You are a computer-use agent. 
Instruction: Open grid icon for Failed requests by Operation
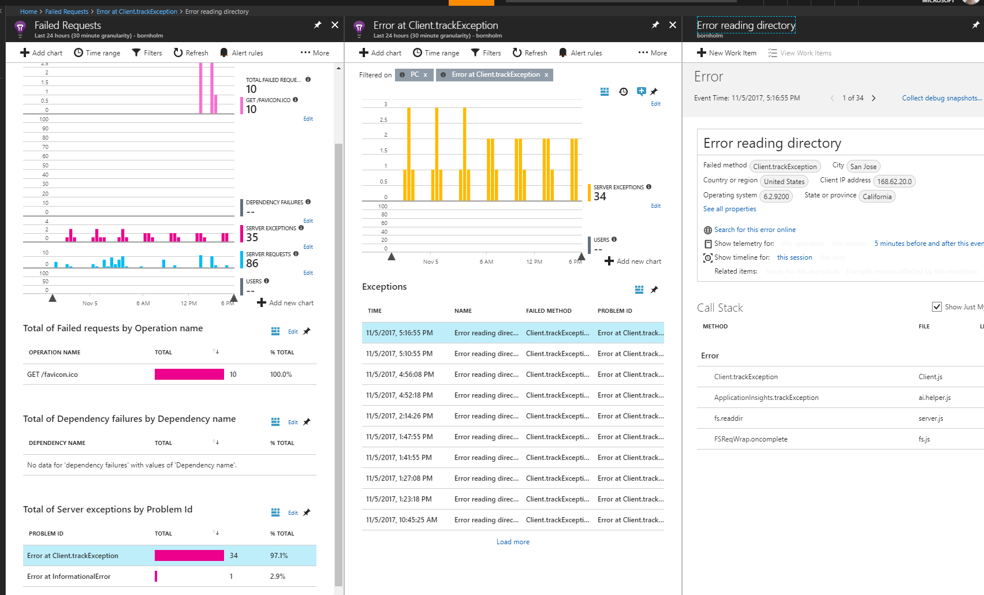point(275,331)
